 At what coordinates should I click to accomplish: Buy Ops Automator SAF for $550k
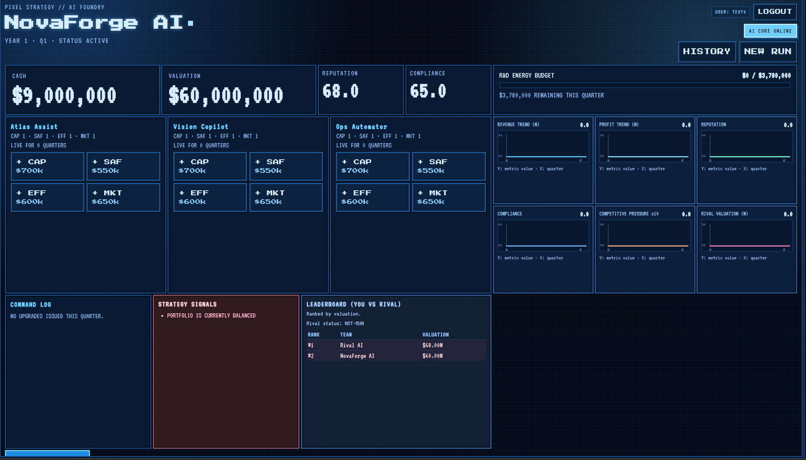[x=448, y=166]
